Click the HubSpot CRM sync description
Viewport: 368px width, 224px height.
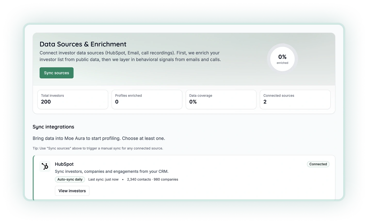click(111, 171)
